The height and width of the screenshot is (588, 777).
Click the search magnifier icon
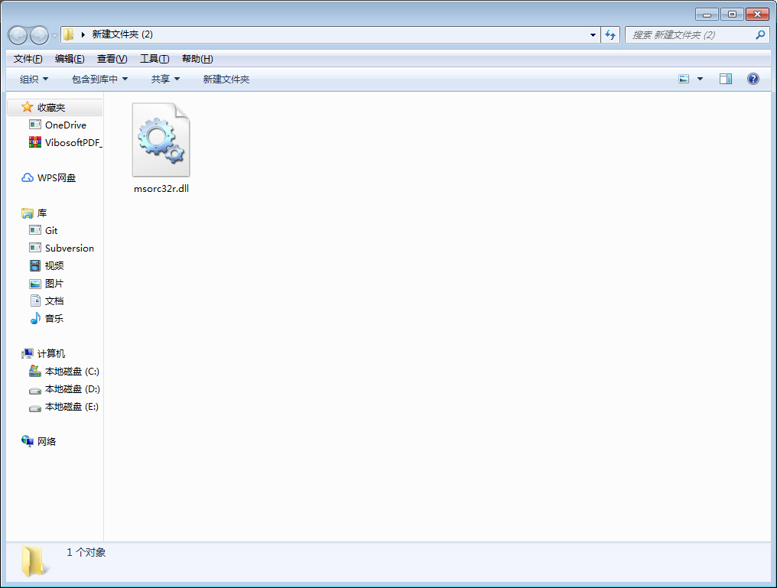760,34
